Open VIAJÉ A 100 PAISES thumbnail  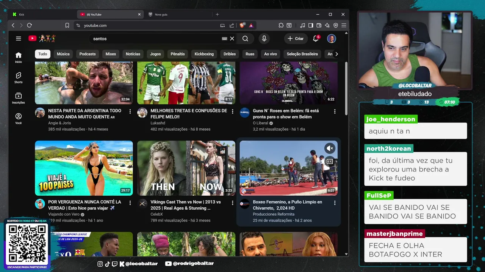point(84,168)
